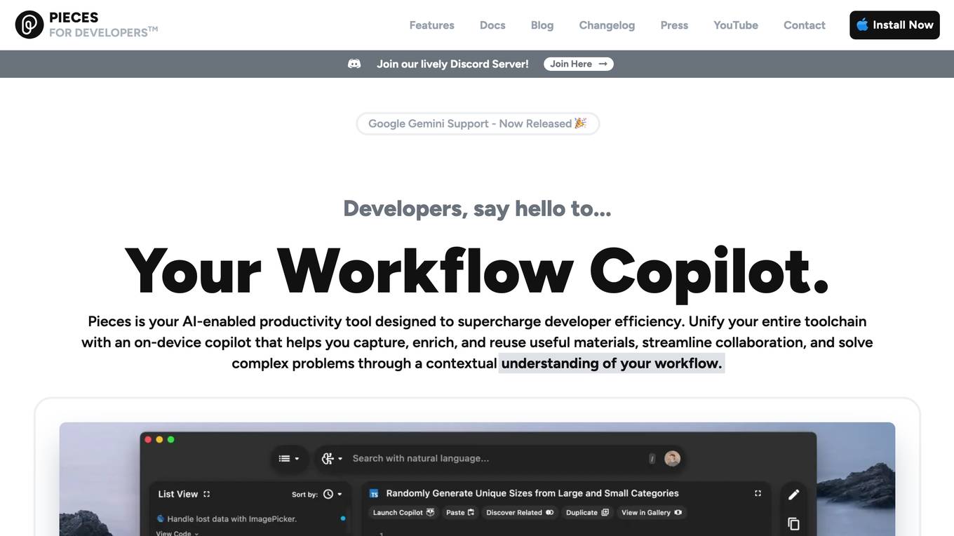Image resolution: width=954 pixels, height=536 pixels.
Task: Click 'Developers, say hello to...' text
Action: [x=477, y=208]
